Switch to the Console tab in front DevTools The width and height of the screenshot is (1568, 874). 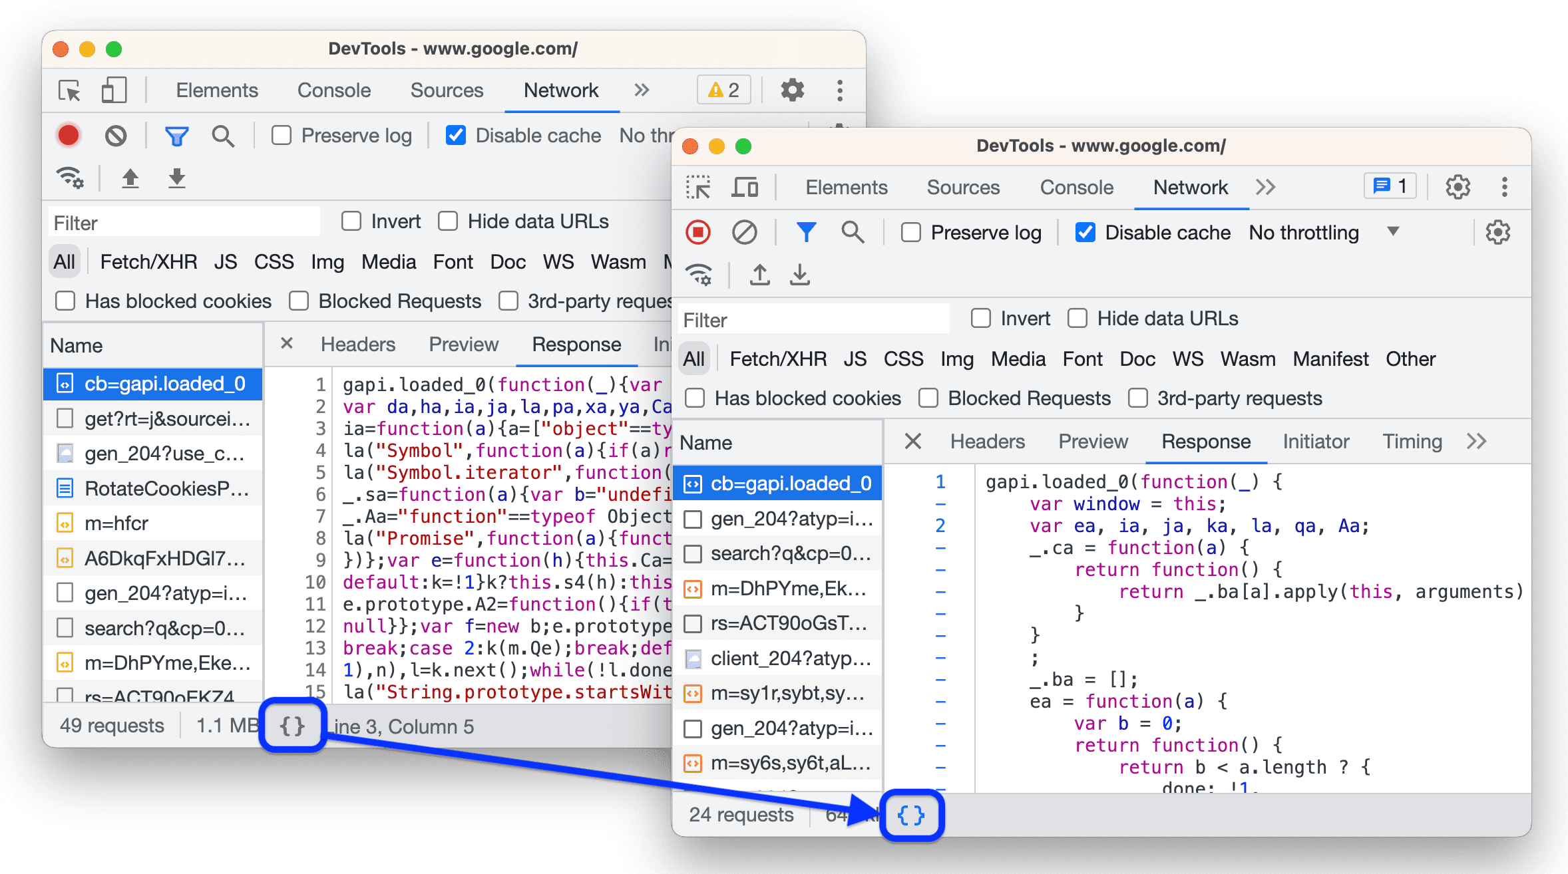(1077, 188)
